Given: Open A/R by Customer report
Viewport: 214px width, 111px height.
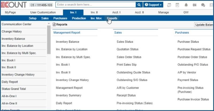Looking at the screenshot, I should [128, 88].
